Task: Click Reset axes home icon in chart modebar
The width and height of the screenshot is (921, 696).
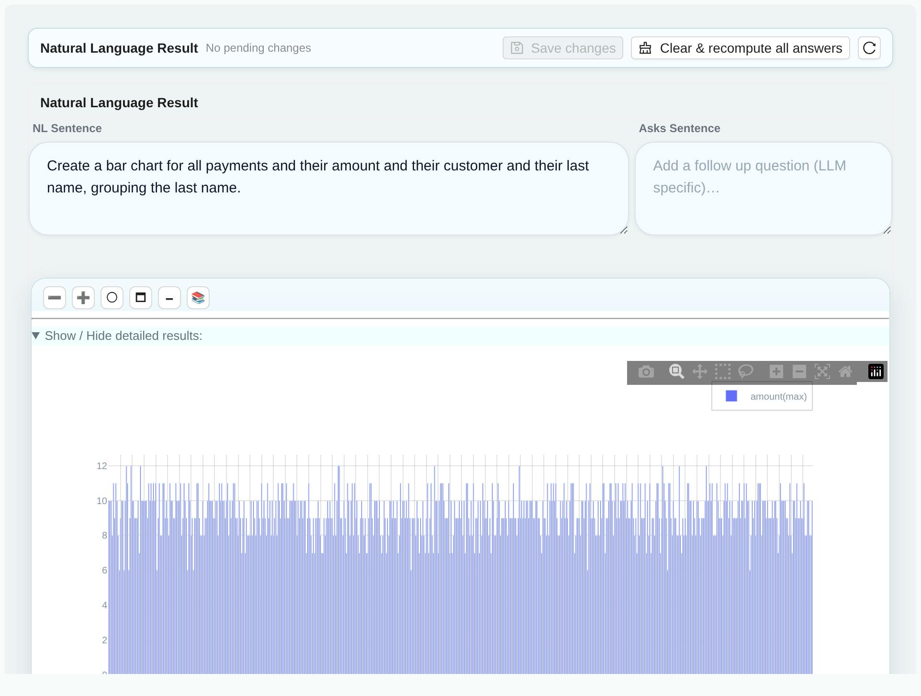Action: 845,371
